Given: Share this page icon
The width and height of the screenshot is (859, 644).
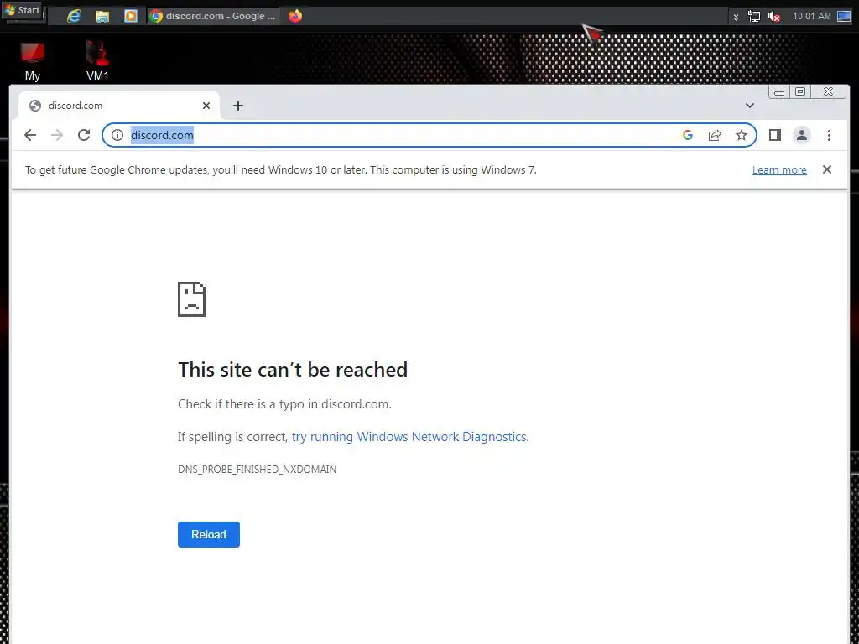Looking at the screenshot, I should (715, 135).
